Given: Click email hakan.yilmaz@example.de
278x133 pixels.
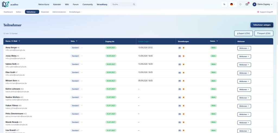Looking at the screenshot, I should 16,108.
